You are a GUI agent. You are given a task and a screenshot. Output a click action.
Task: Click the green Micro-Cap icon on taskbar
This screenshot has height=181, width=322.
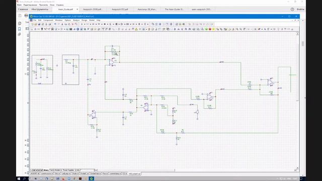coord(92,179)
